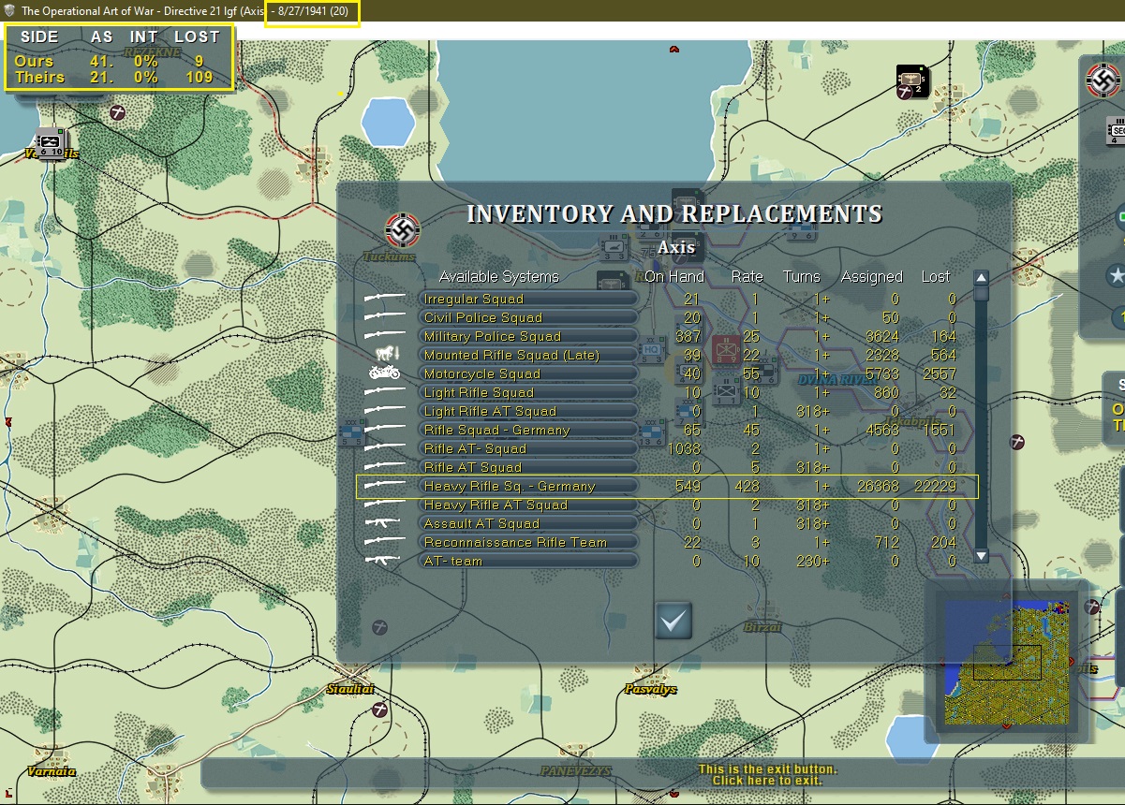Select the Light Rifle AT Squad entry
Image resolution: width=1125 pixels, height=805 pixels.
click(x=528, y=411)
